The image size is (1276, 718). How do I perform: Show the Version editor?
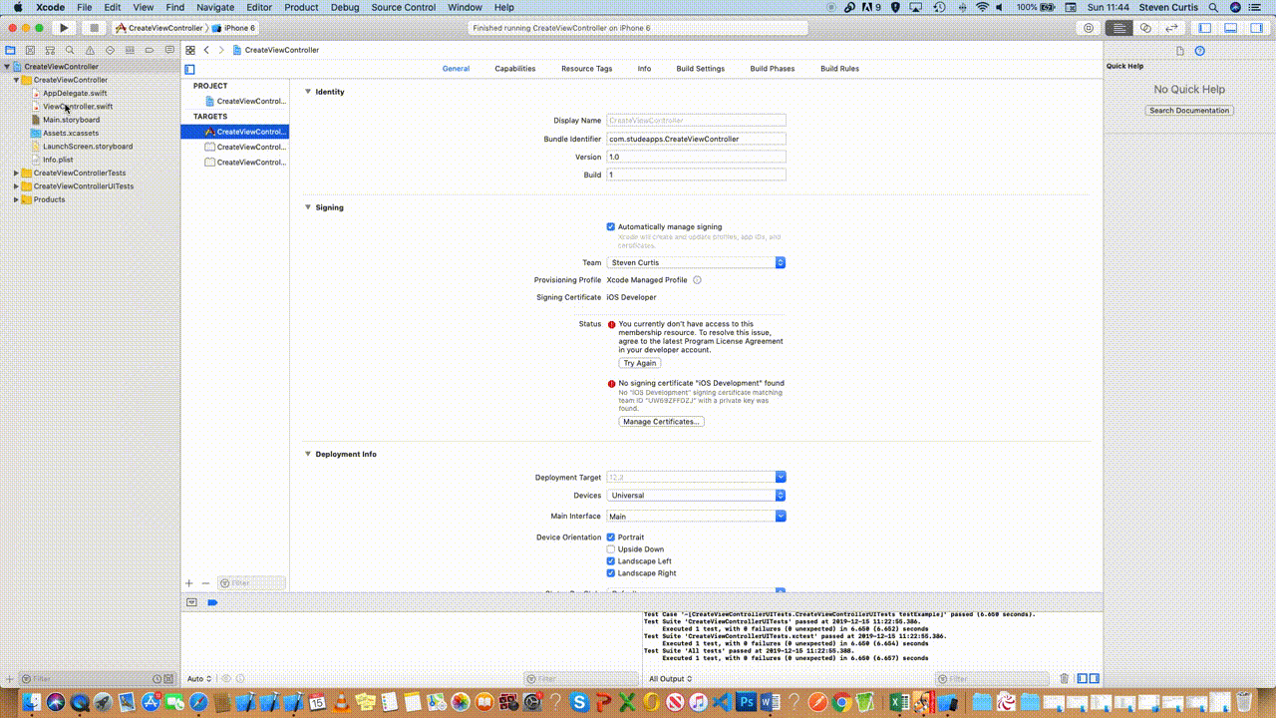[1171, 28]
